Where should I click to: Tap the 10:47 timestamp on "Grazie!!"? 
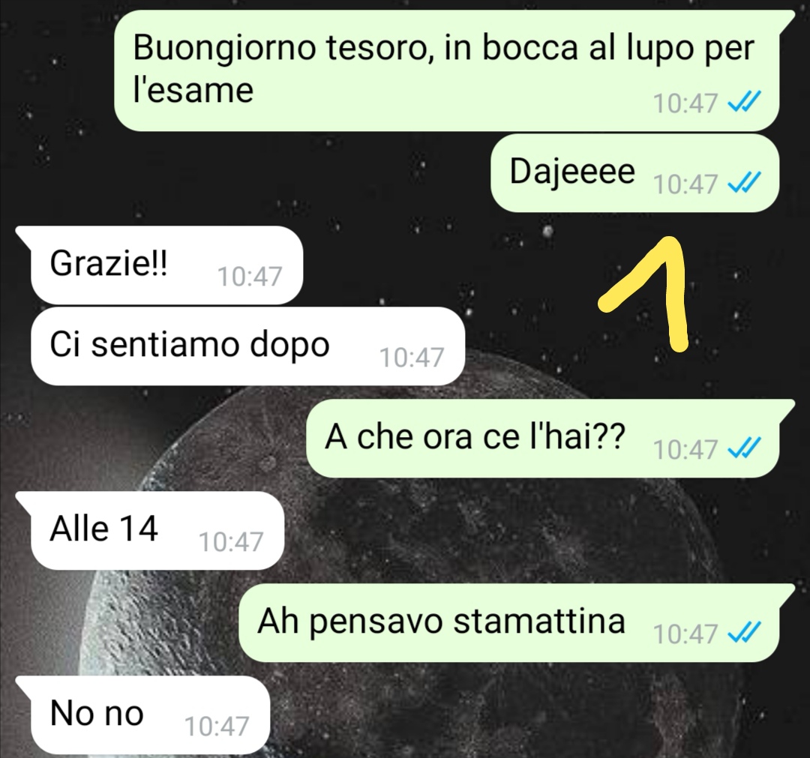coord(250,277)
